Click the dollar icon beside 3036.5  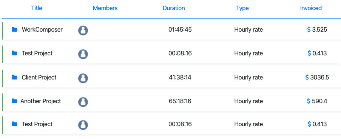pyautogui.click(x=307, y=77)
